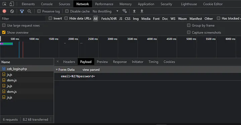Image resolution: width=241 pixels, height=125 pixels.
Task: Check the Invert filter option
Action: tap(50, 18)
